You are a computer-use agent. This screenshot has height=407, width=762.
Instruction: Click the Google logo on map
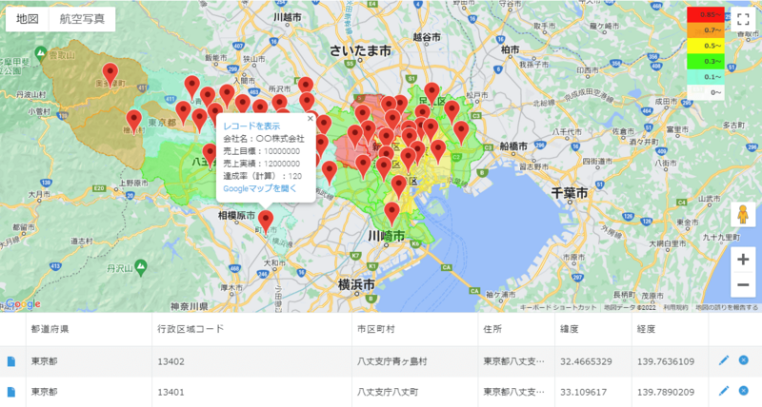(x=22, y=304)
